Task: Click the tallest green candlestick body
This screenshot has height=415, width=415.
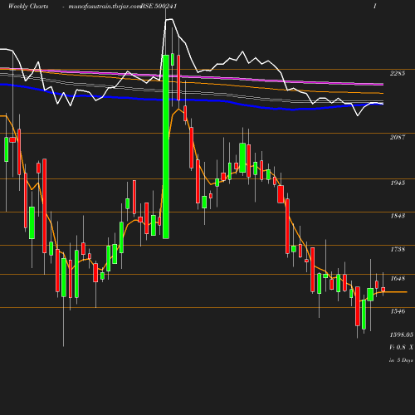Action: click(x=166, y=147)
